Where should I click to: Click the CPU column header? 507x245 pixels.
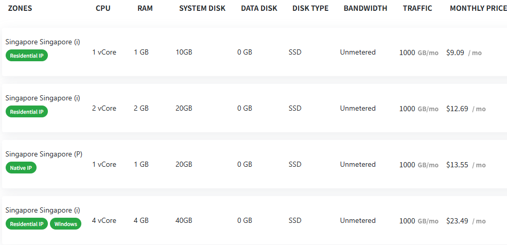103,9
